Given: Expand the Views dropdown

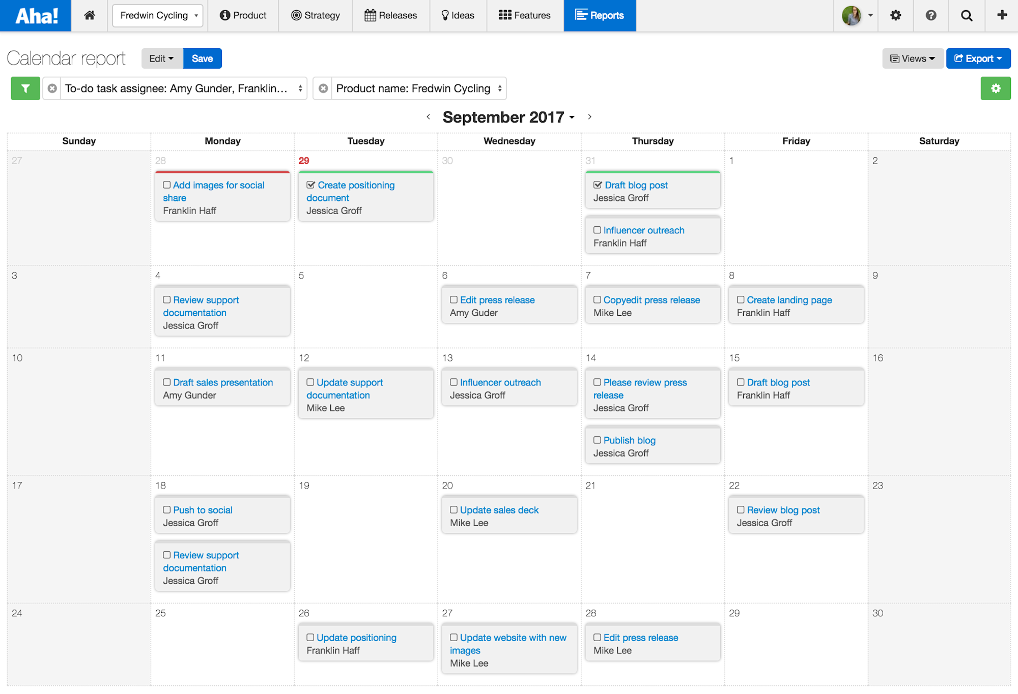Looking at the screenshot, I should click(x=912, y=58).
